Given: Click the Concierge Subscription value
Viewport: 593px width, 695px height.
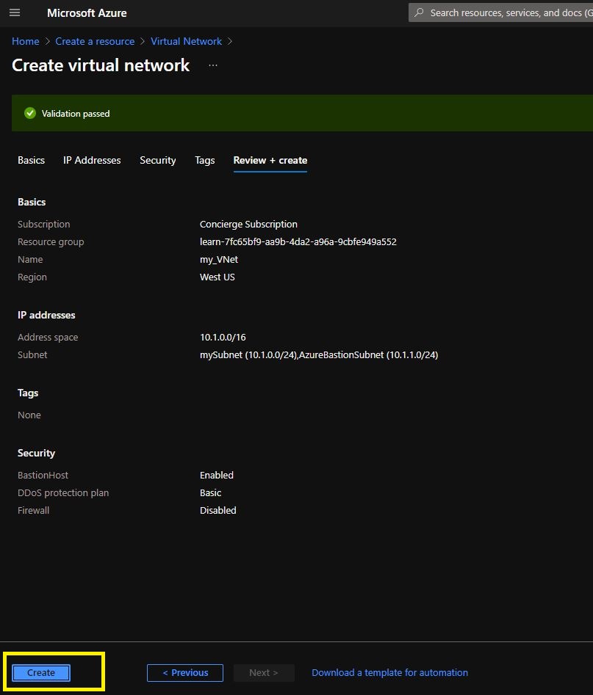Looking at the screenshot, I should [248, 225].
